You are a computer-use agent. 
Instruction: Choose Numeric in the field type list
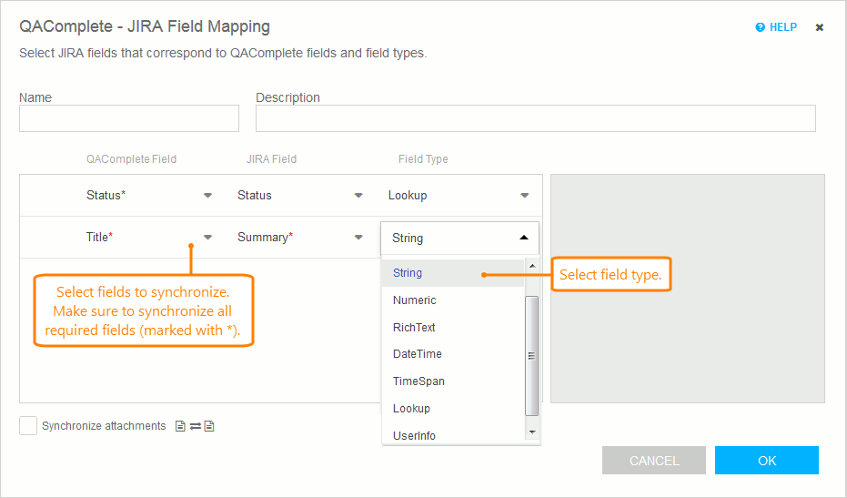tap(414, 300)
